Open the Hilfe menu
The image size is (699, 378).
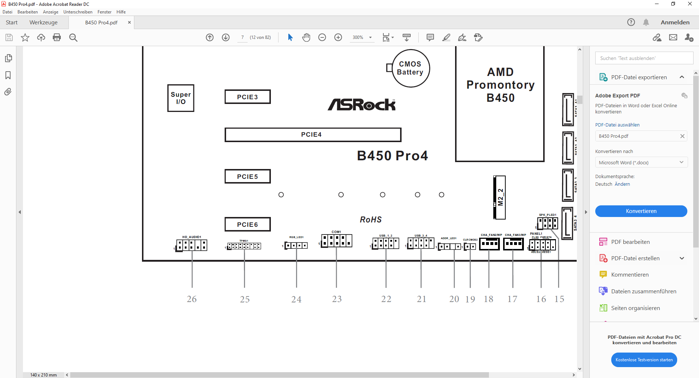(x=121, y=12)
